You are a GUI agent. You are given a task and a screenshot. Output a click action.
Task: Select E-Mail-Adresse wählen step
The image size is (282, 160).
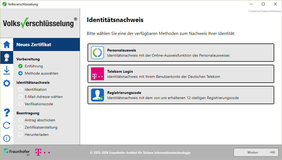tap(44, 97)
